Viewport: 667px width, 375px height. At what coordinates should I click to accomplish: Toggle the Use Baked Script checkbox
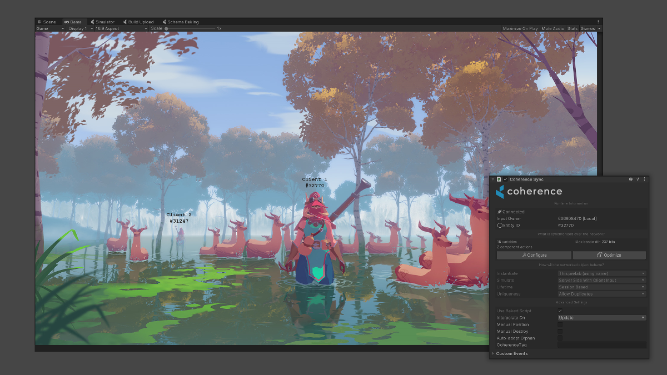(x=560, y=311)
